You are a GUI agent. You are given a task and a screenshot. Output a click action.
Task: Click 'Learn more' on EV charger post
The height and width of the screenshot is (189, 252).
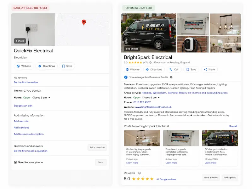point(210,163)
